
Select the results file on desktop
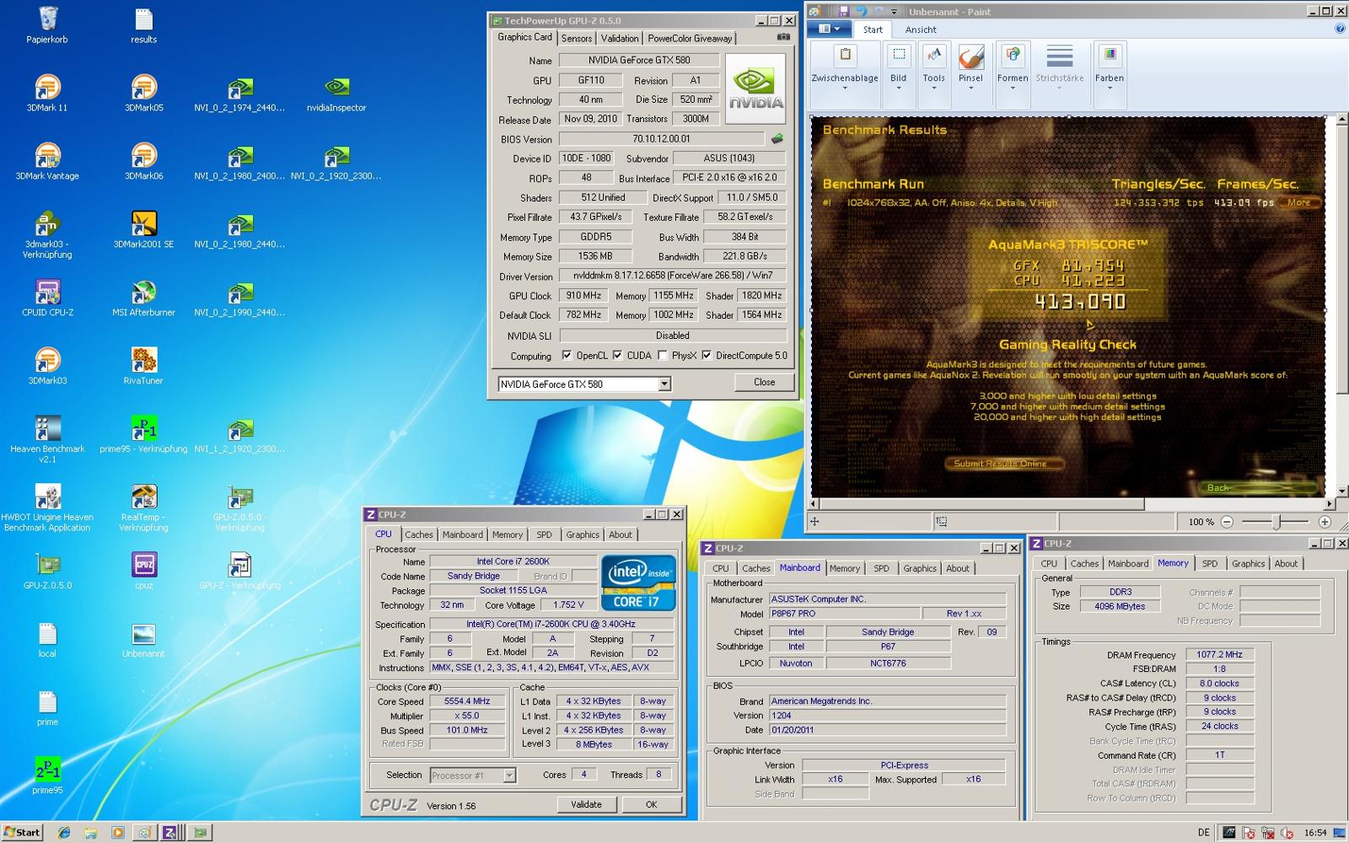click(143, 25)
